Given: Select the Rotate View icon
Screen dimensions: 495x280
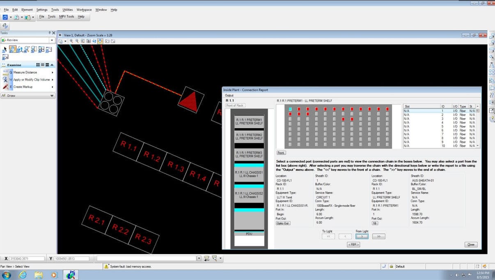Looking at the screenshot, I should click(x=94, y=41).
